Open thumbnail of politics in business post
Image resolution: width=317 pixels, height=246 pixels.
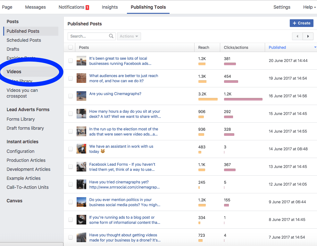[x=81, y=202]
